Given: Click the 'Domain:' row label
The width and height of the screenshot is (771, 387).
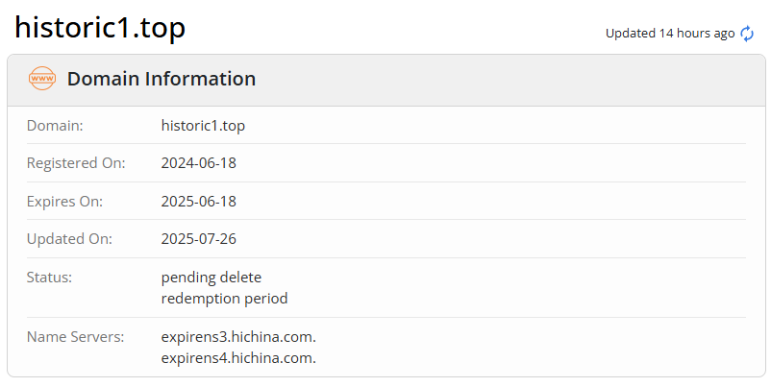Looking at the screenshot, I should tap(55, 125).
